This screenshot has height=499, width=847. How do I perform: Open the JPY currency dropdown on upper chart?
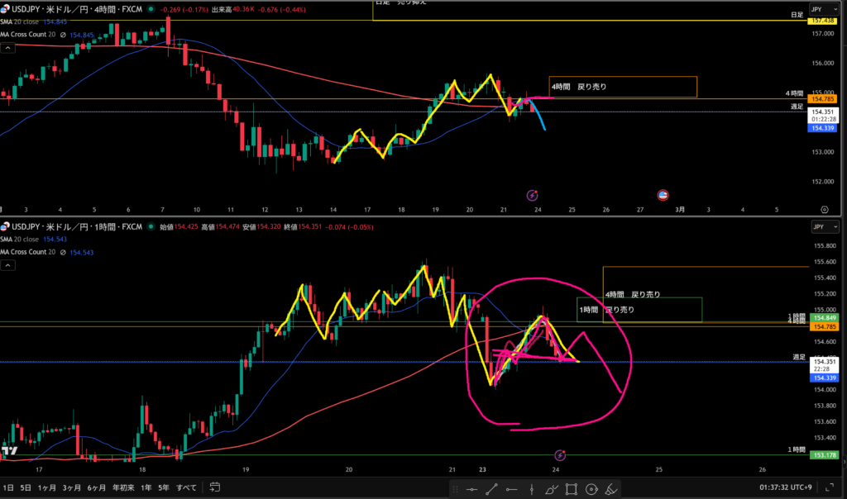click(821, 9)
